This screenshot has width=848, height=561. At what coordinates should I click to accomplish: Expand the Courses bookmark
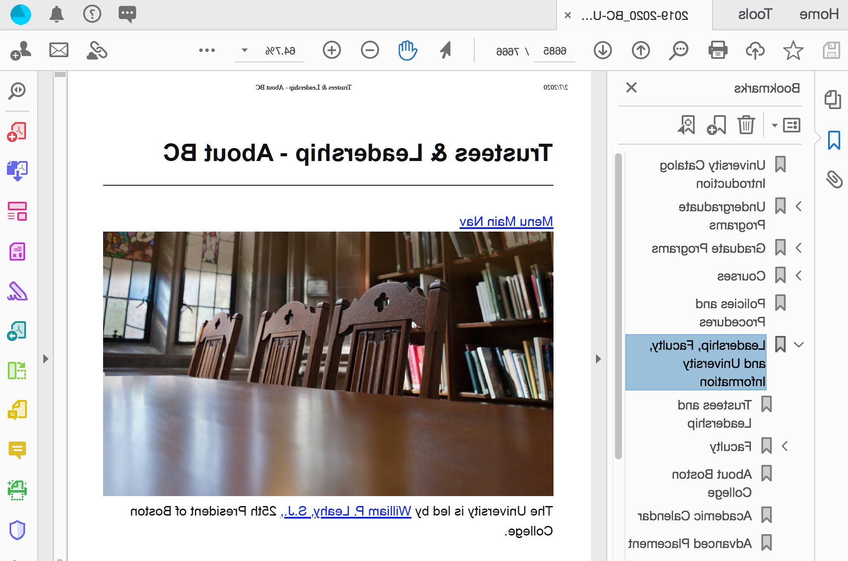pyautogui.click(x=799, y=276)
